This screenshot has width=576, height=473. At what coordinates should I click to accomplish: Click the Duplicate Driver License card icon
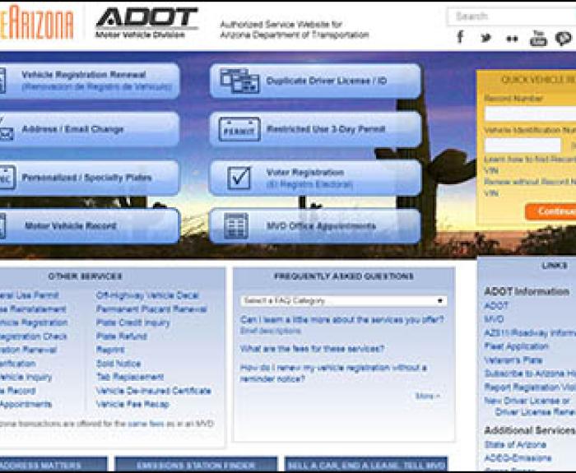(x=238, y=81)
